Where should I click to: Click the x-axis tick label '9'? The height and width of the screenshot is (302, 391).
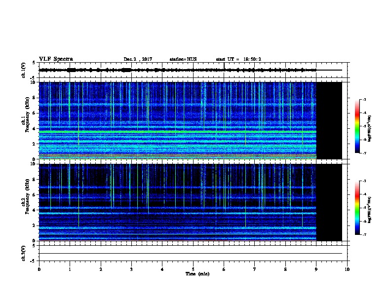point(316,269)
